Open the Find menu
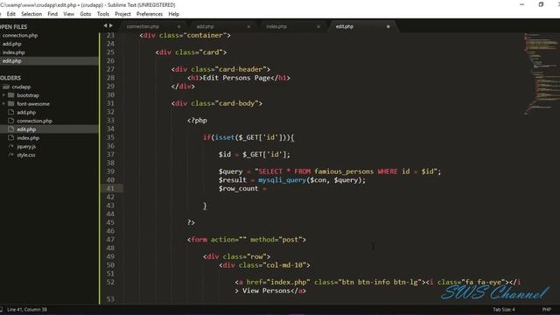 click(52, 14)
